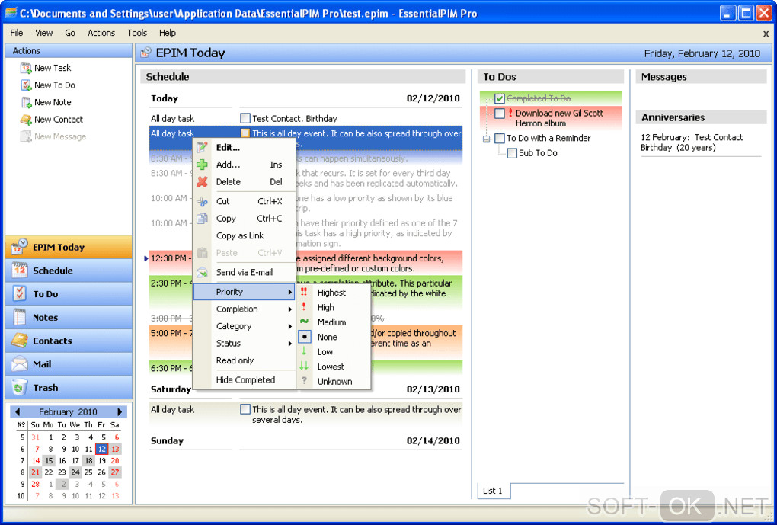The height and width of the screenshot is (525, 777).
Task: Click the EPIM Today header icon
Action: [145, 53]
